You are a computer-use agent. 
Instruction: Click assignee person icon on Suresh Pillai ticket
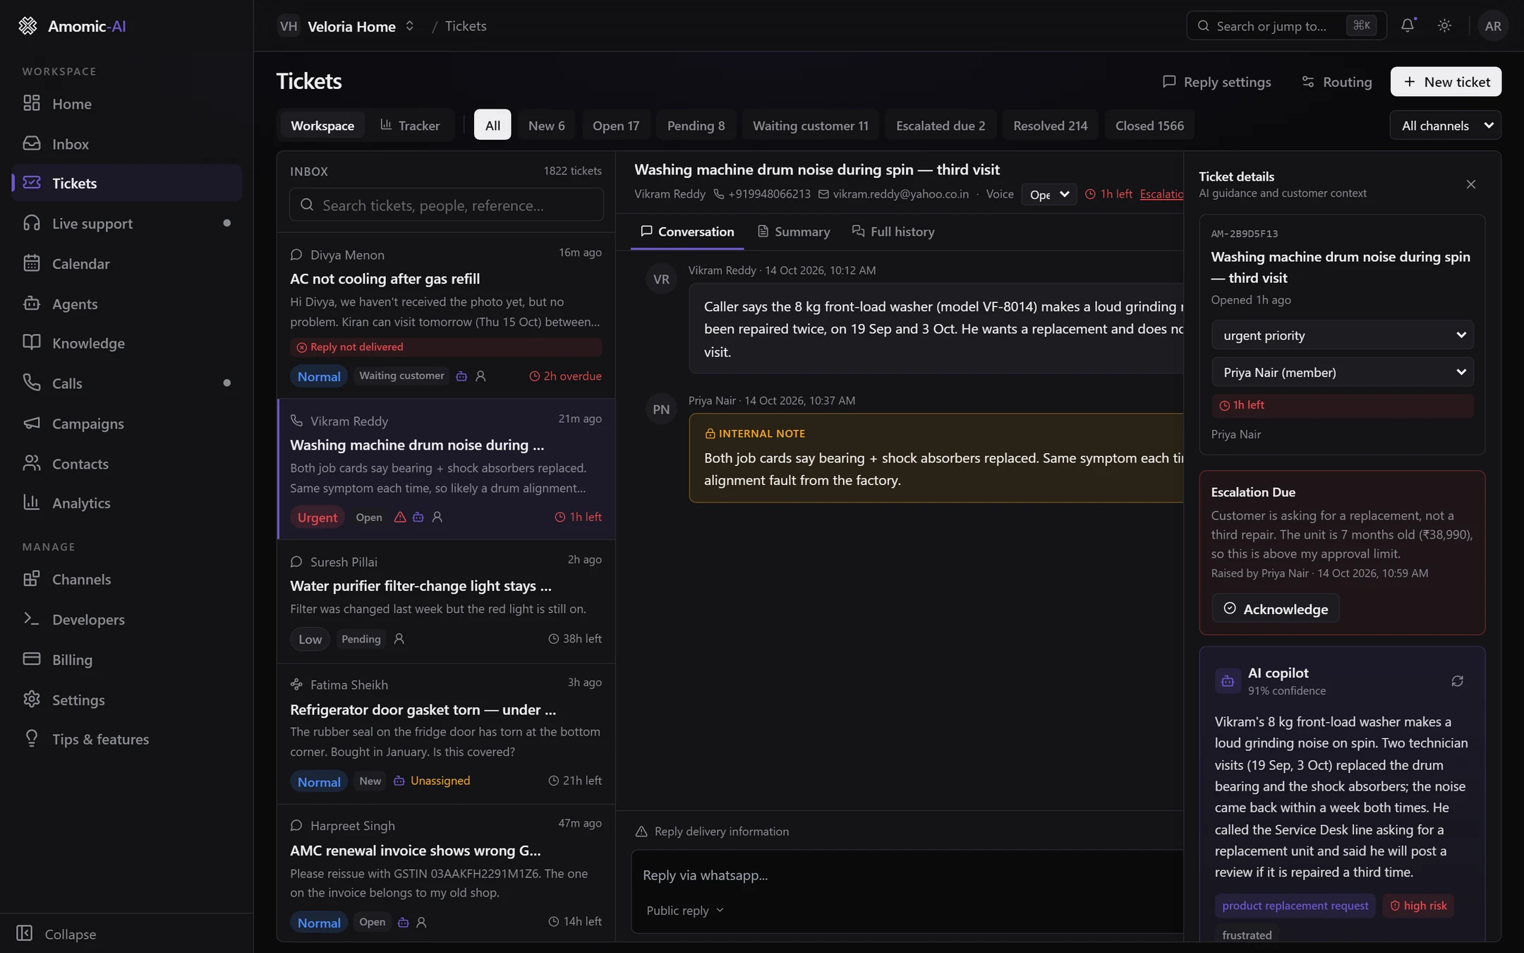tap(399, 639)
